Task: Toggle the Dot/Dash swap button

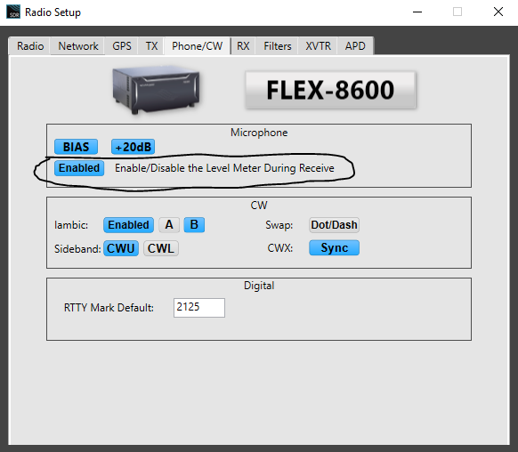Action: (334, 225)
